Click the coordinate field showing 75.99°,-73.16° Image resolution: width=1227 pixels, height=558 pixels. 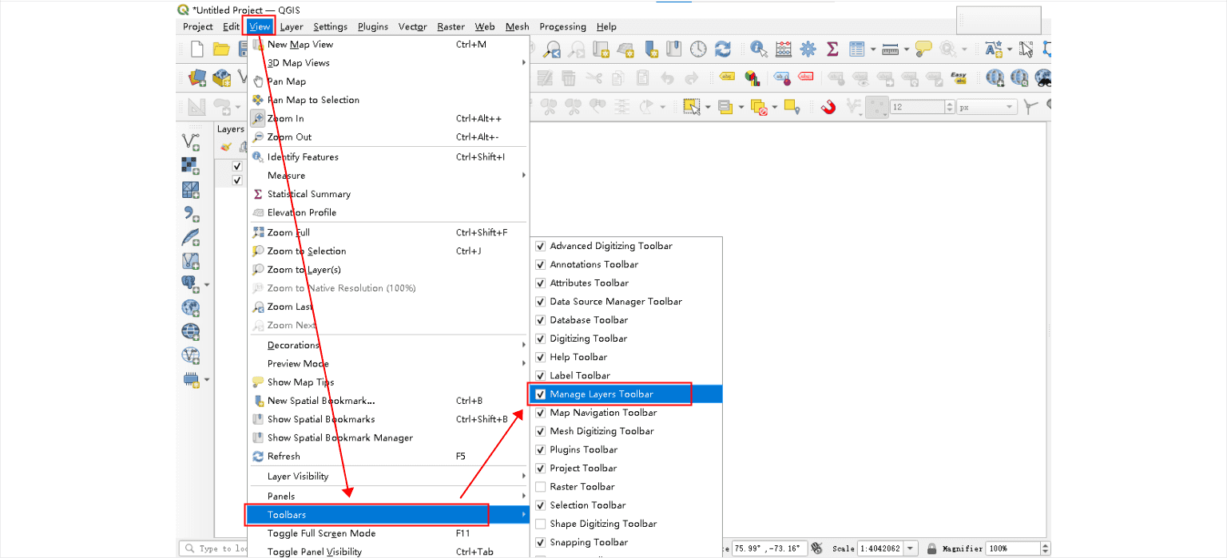[x=768, y=549]
